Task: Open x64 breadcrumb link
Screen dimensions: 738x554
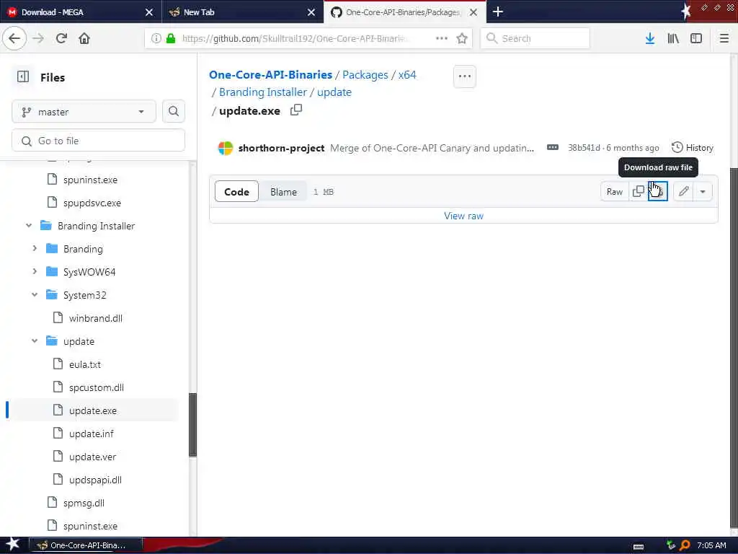Action: pos(407,74)
